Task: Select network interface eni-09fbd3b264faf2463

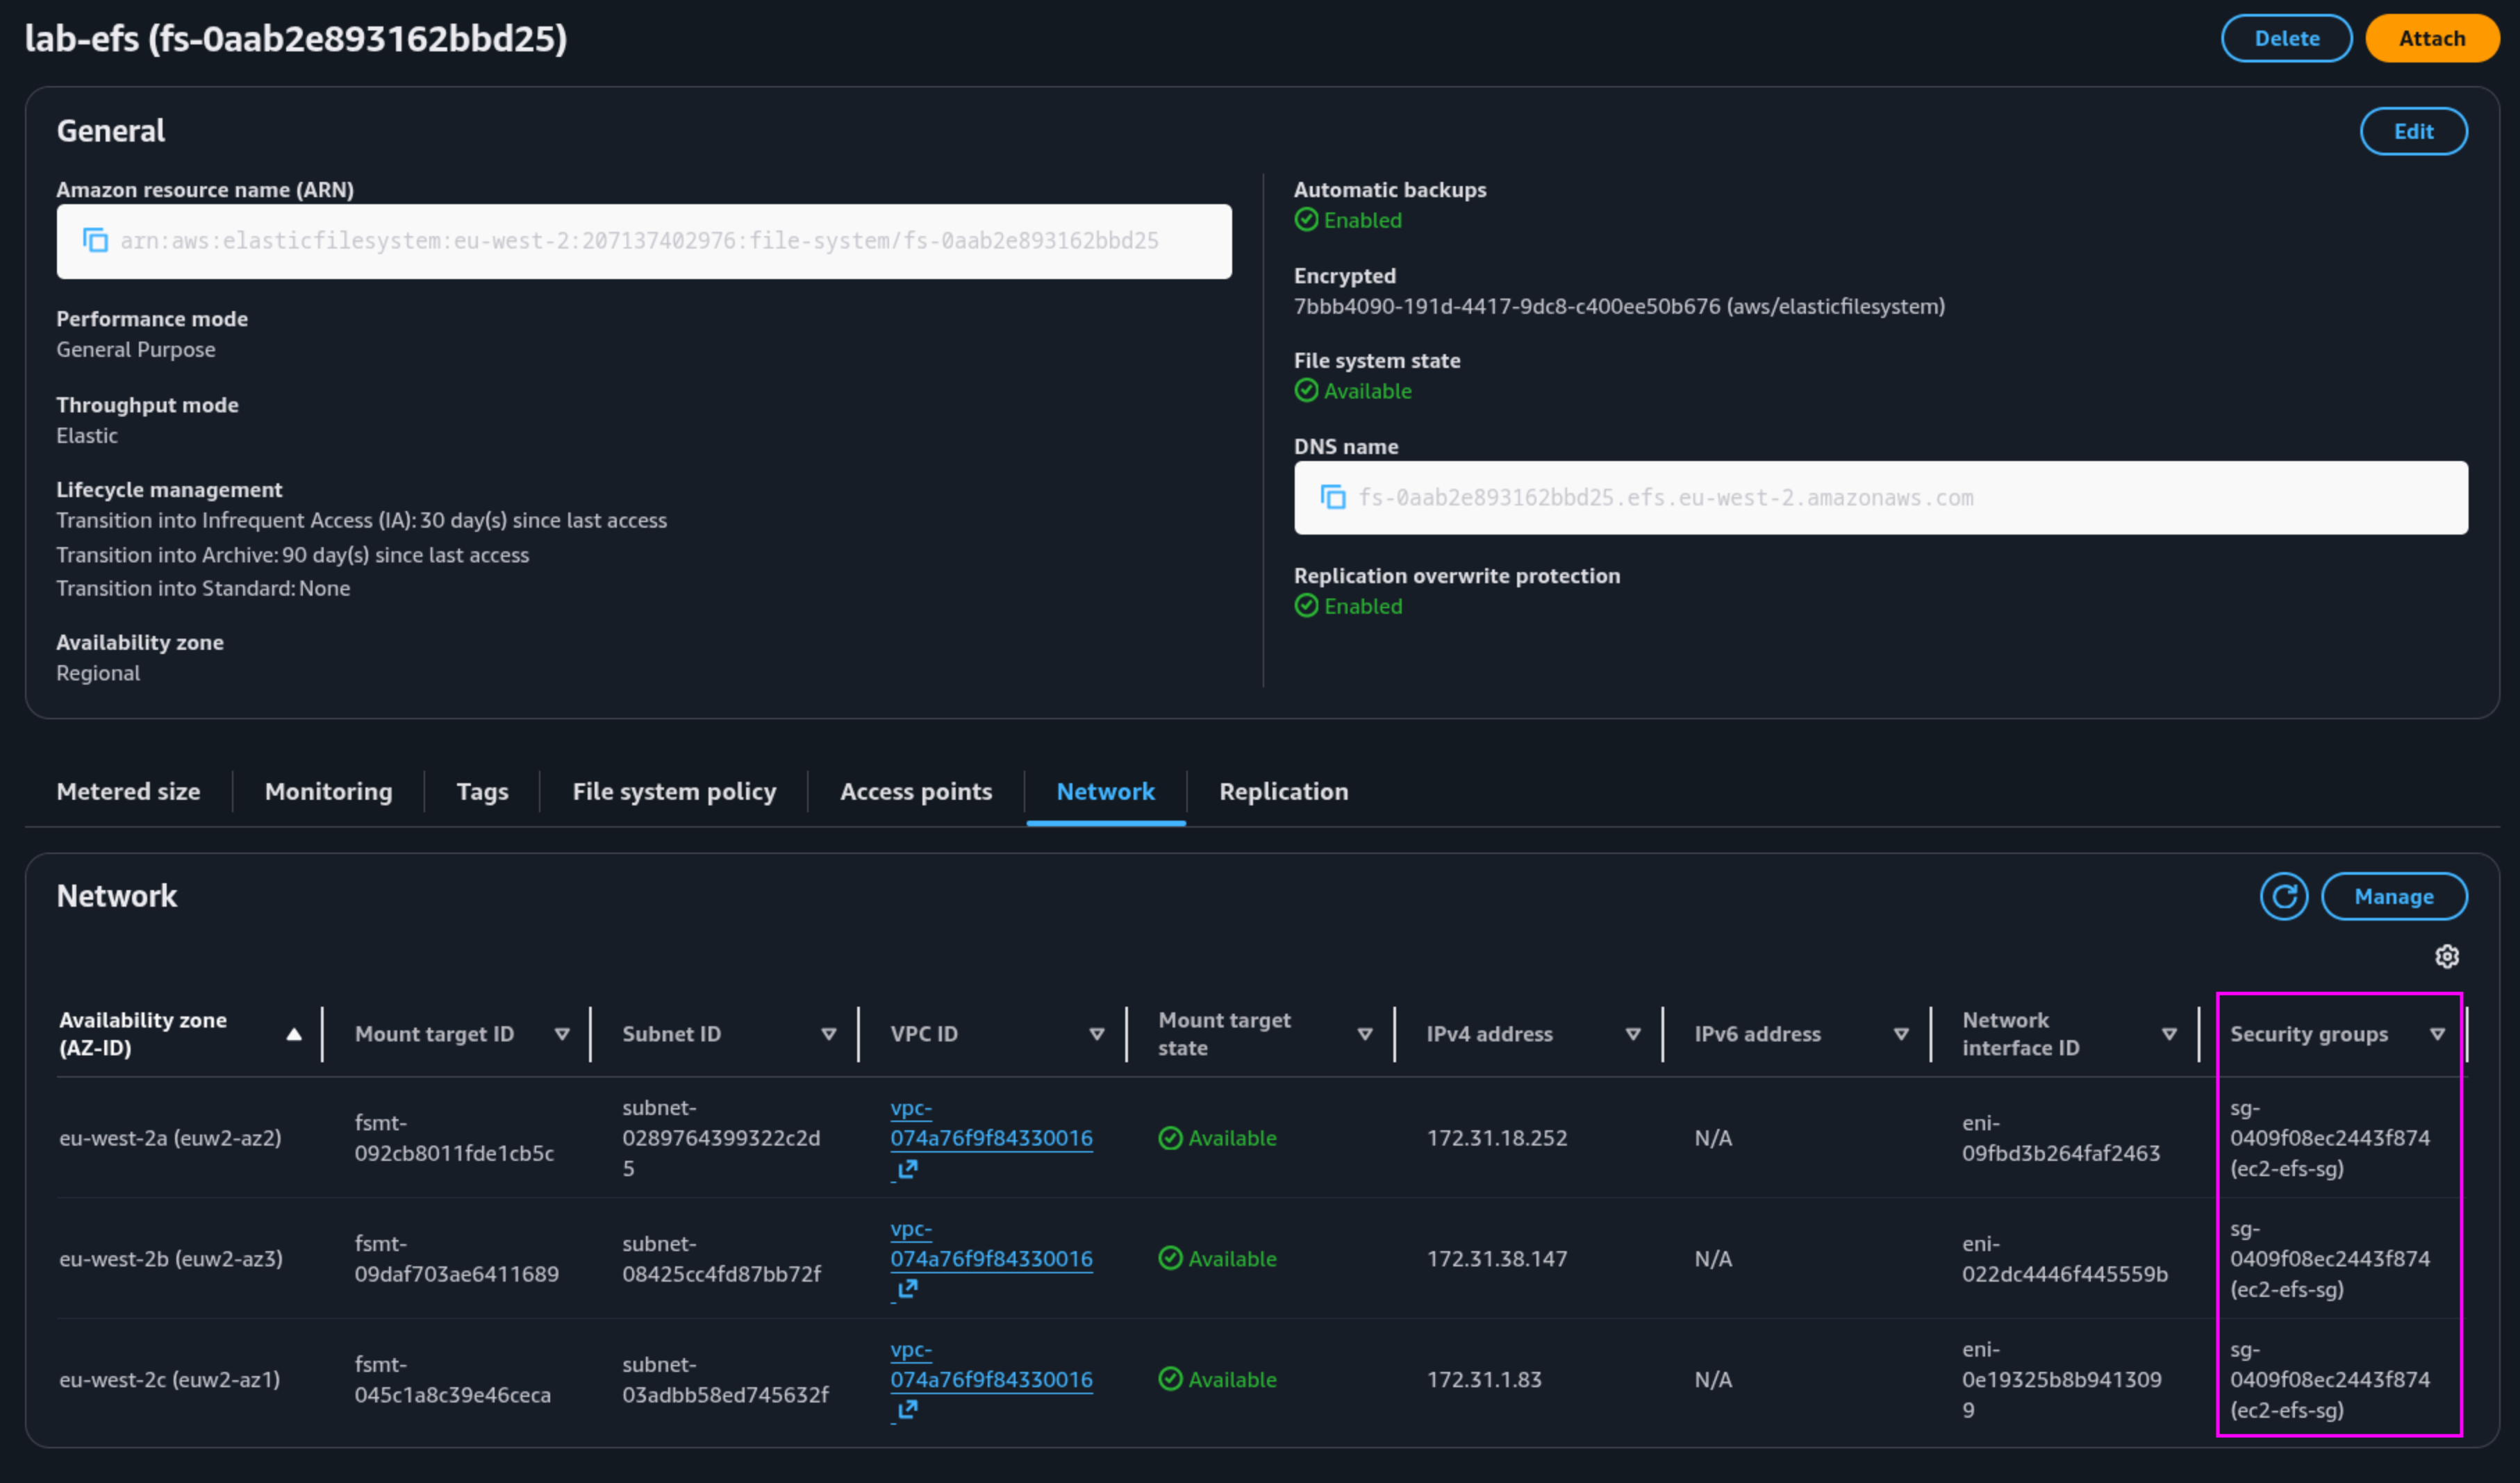Action: (2060, 1138)
